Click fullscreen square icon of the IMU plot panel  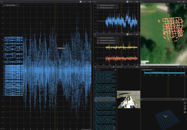pyautogui.click(x=135, y=2)
